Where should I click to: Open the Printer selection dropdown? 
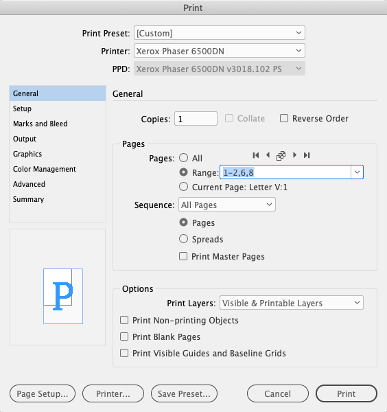click(220, 51)
